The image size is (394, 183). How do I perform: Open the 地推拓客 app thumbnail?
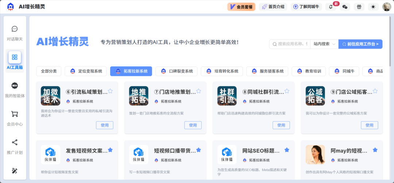pos(139,96)
